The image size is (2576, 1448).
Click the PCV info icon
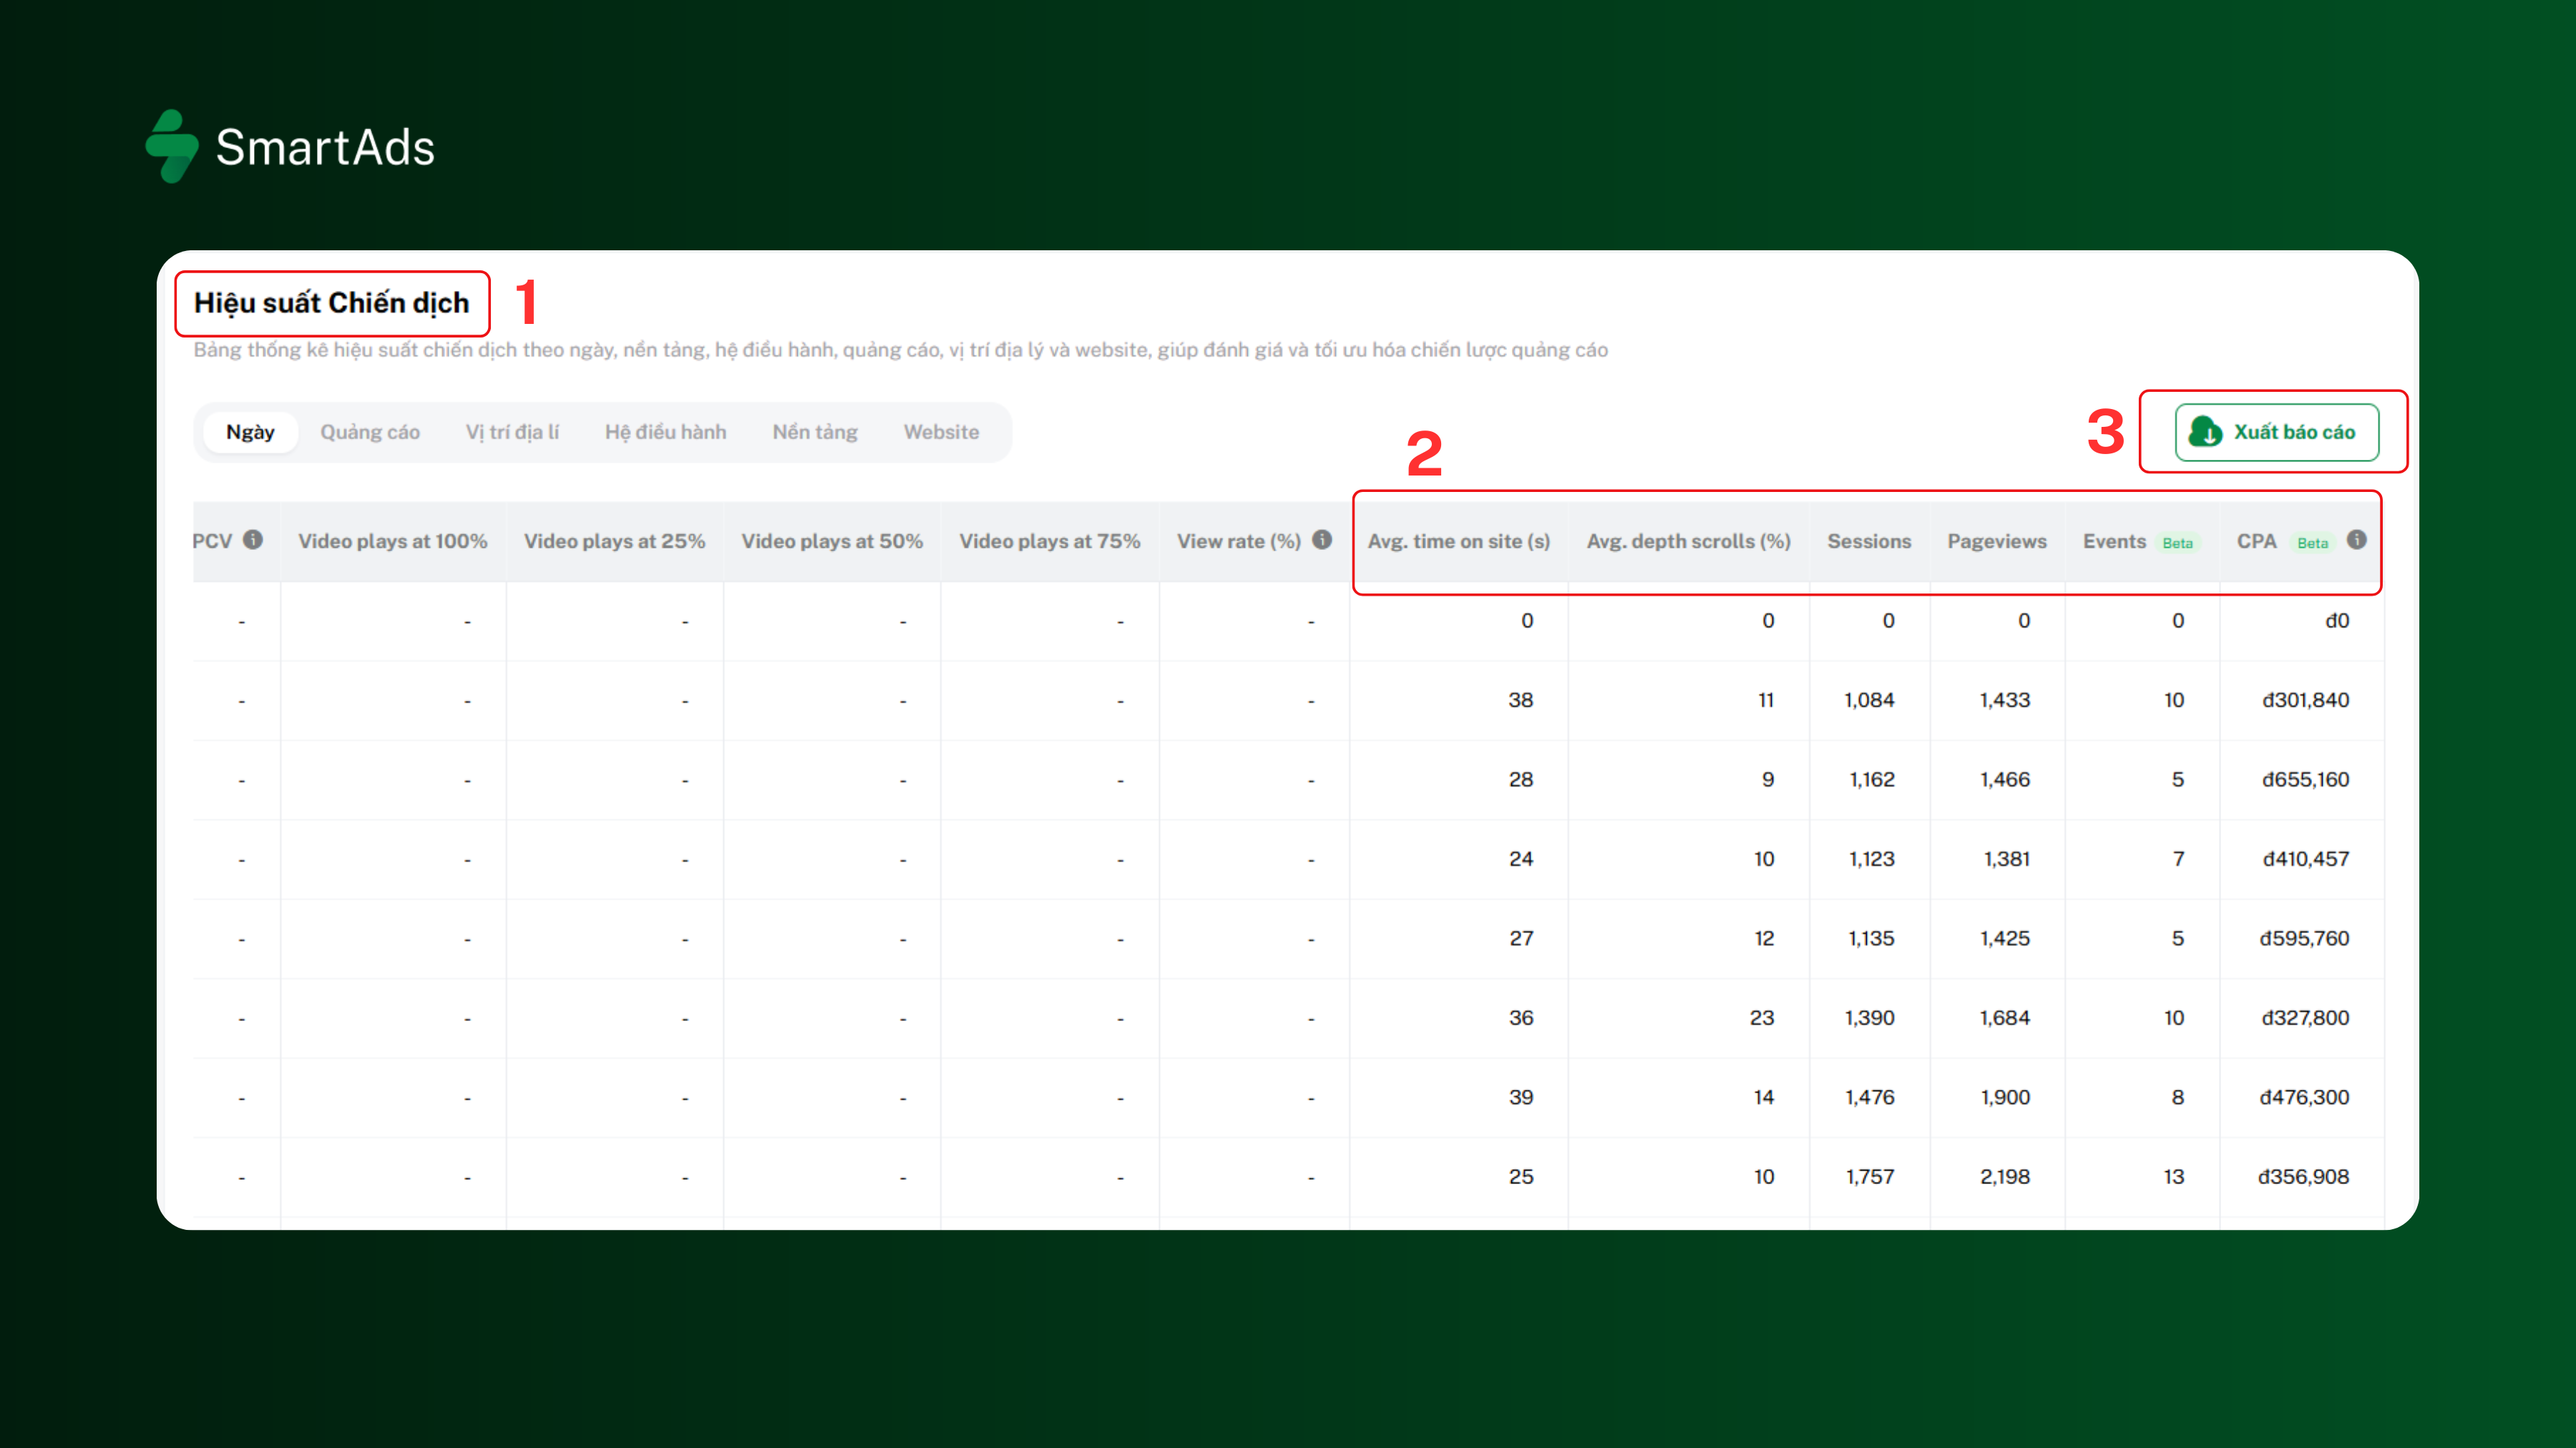[253, 540]
